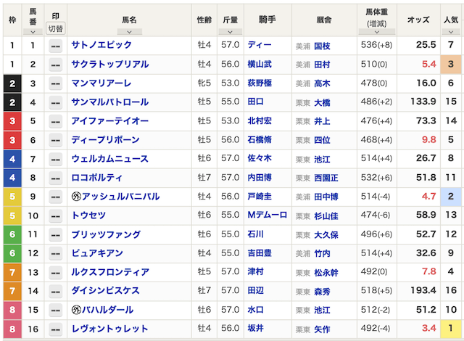Click the 外 icon beside アッシュルバニバル
464x341 pixels.
point(75,197)
